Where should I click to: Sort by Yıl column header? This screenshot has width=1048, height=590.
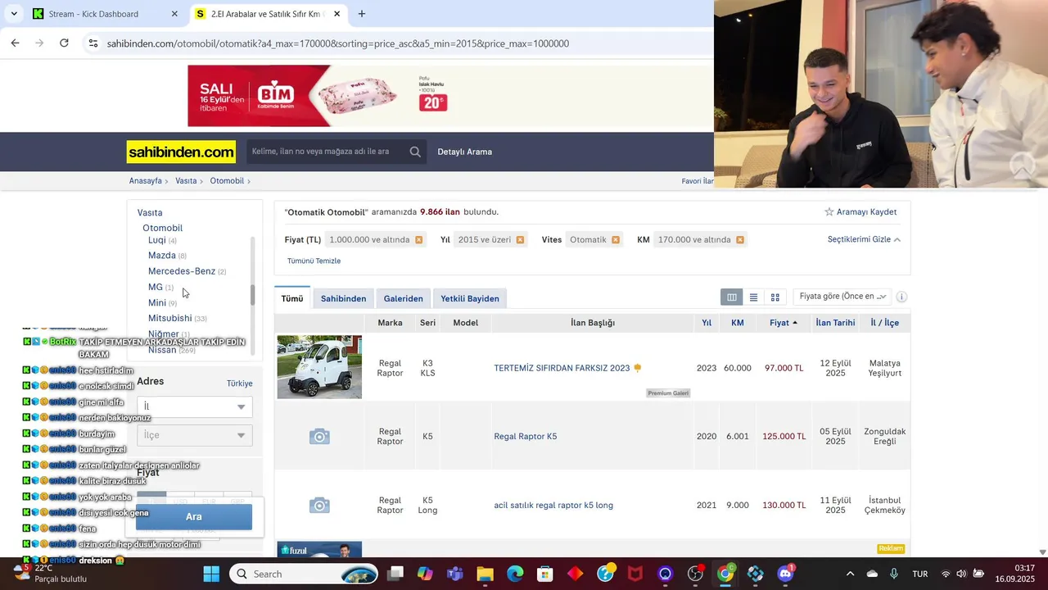tap(707, 323)
